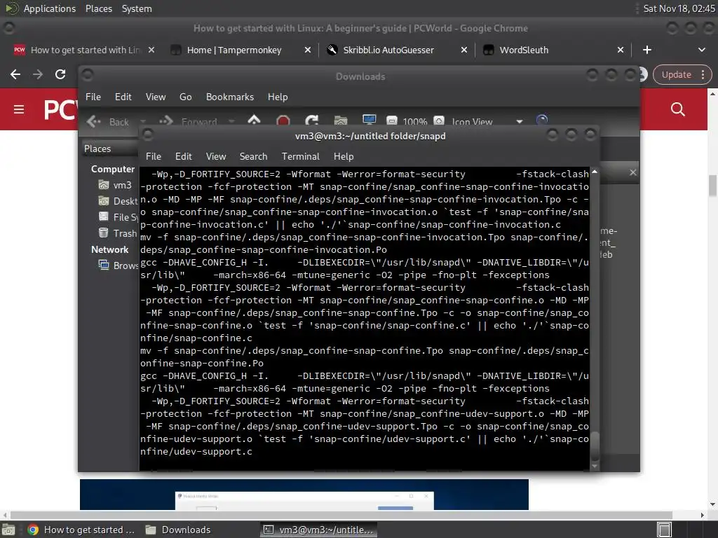Open Trash from the sidebar

pyautogui.click(x=118, y=233)
